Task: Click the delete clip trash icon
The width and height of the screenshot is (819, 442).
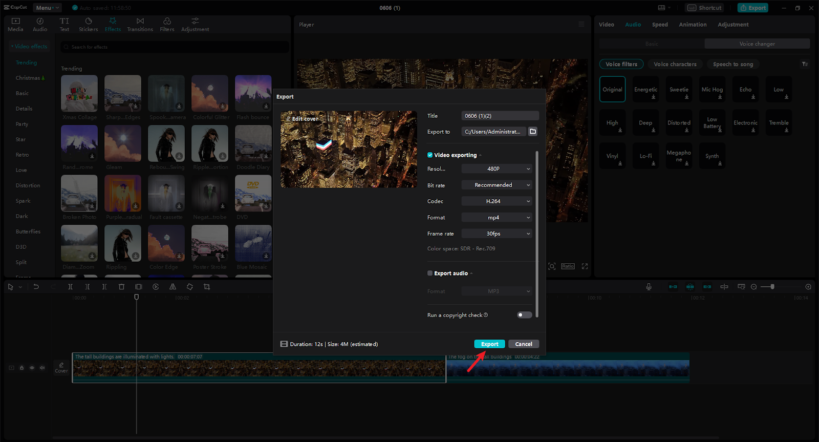Action: point(121,287)
